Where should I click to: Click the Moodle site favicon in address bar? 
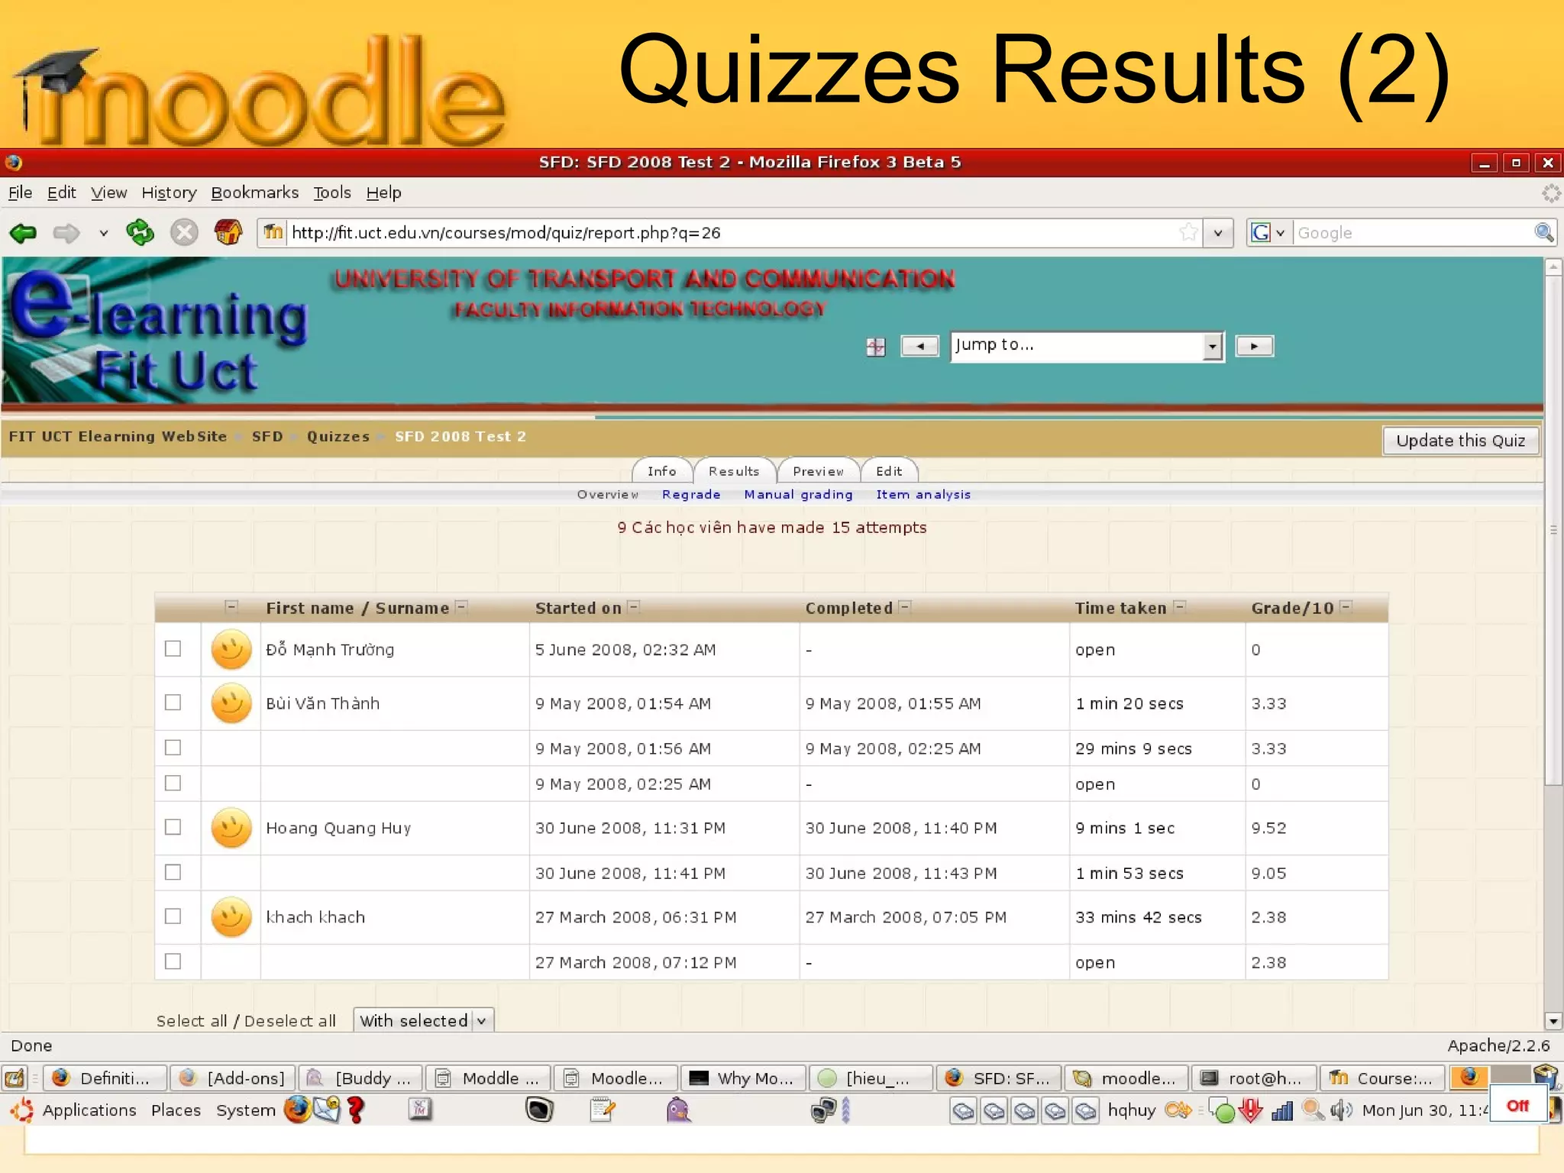(x=273, y=232)
